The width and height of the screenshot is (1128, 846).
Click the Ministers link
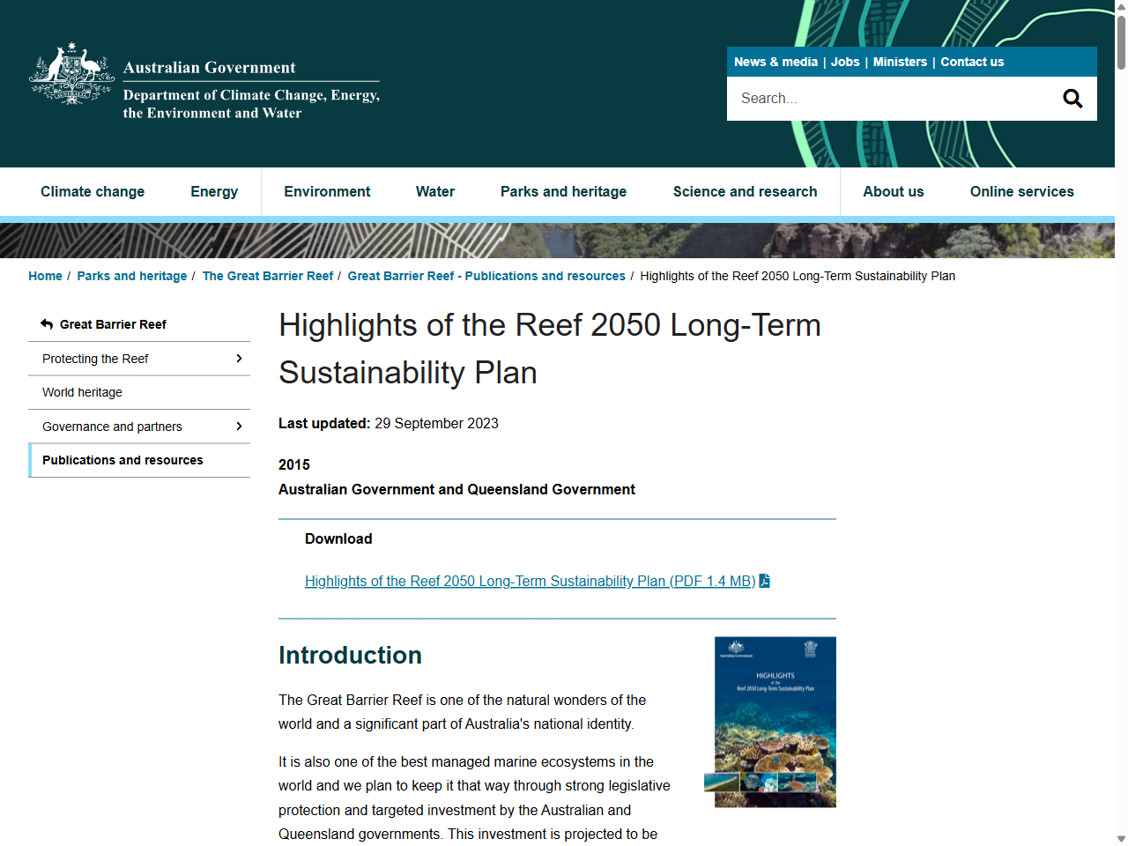[x=900, y=62]
